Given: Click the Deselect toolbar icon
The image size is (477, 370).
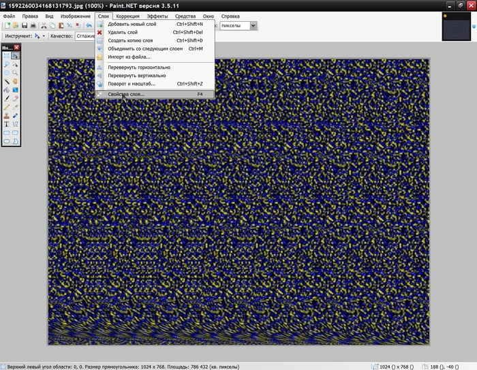Looking at the screenshot, I should (78, 26).
